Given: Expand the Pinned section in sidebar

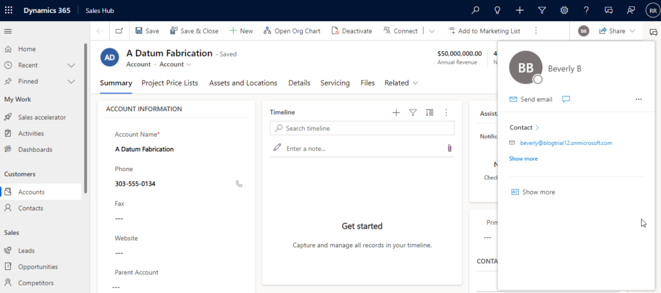Looking at the screenshot, I should pyautogui.click(x=71, y=81).
